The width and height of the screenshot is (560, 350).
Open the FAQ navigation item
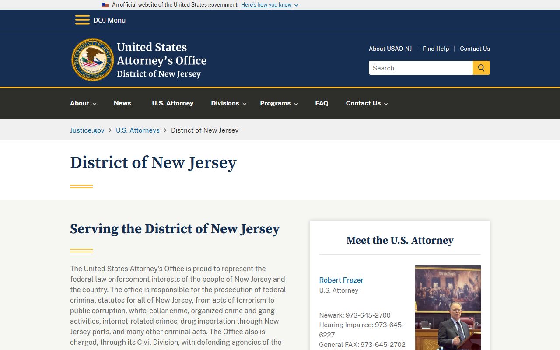[322, 103]
